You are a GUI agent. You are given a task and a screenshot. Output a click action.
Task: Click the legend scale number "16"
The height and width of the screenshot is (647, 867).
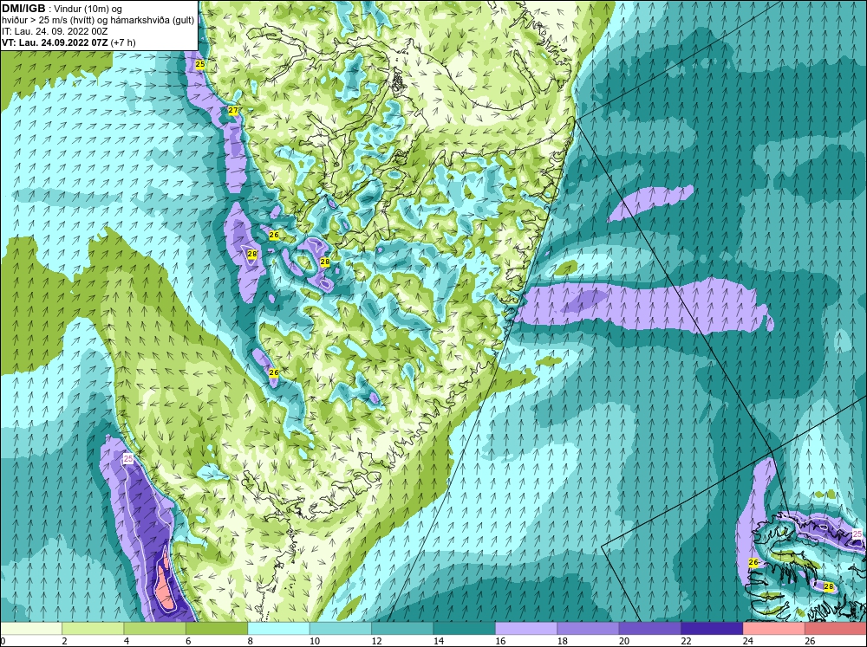coord(500,641)
